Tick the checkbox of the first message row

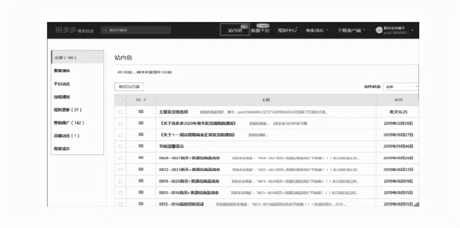(x=120, y=112)
